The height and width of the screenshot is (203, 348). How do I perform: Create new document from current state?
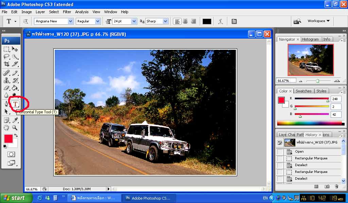316,187
